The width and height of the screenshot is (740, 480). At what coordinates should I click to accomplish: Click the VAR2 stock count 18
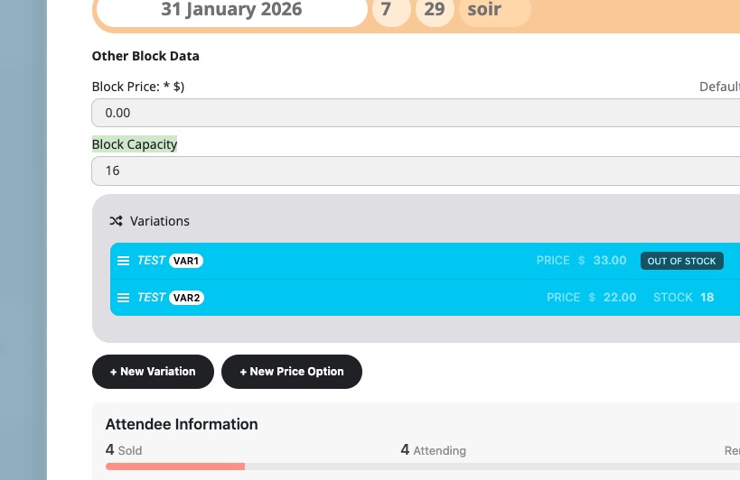[707, 298]
